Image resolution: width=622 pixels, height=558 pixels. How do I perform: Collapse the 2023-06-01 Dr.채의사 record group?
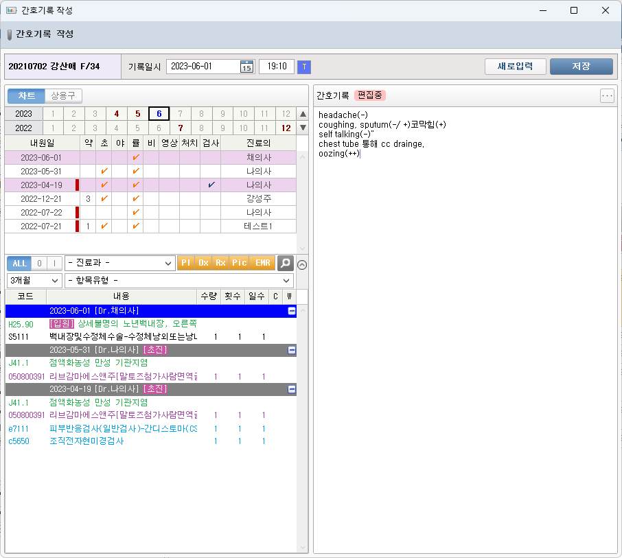pyautogui.click(x=292, y=311)
